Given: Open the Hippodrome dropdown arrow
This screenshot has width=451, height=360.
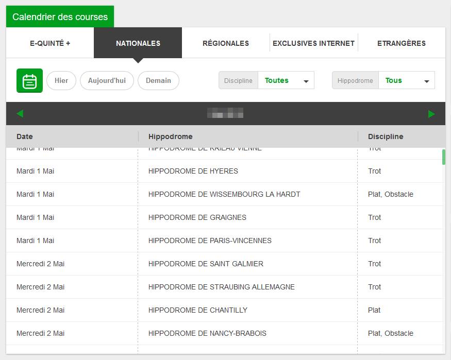Looking at the screenshot, I should [426, 80].
